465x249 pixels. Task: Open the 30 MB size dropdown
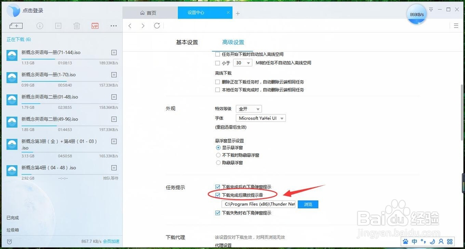pyautogui.click(x=243, y=63)
